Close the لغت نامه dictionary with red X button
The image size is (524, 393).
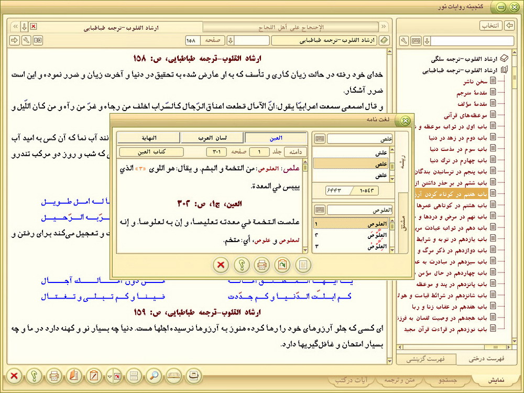pos(221,265)
